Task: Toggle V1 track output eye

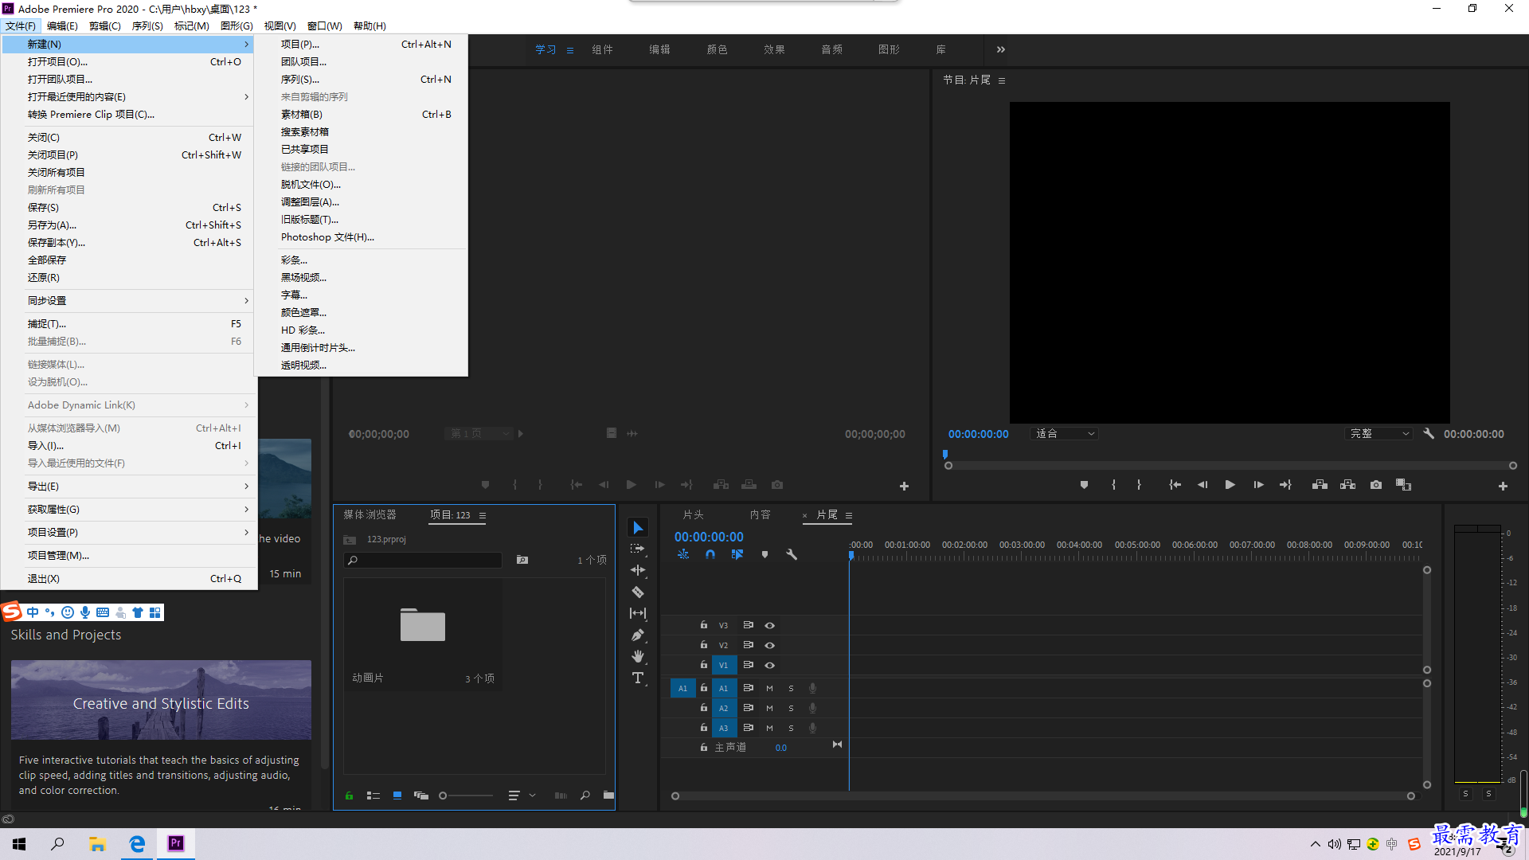Action: tap(769, 666)
